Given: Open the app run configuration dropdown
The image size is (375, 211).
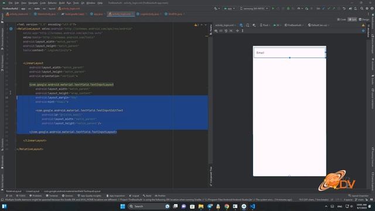Looking at the screenshot, I should pos(229,9).
